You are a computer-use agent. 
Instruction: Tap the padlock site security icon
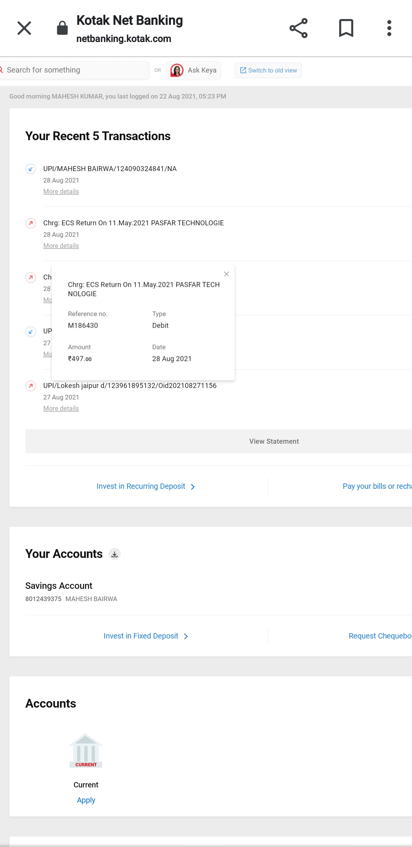(x=62, y=28)
